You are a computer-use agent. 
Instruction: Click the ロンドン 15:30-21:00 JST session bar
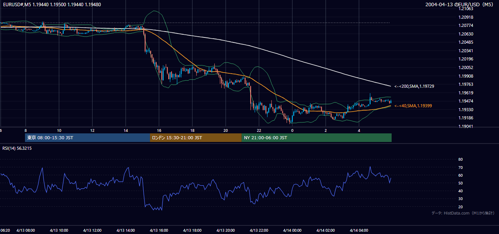[x=196, y=138]
